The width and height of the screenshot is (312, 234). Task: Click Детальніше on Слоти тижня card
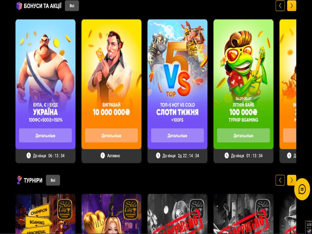click(x=177, y=135)
